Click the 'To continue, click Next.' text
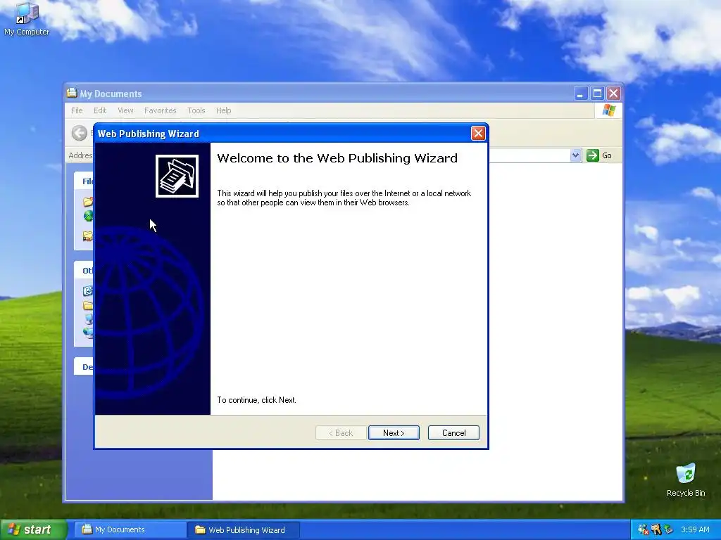The height and width of the screenshot is (540, 721). [x=256, y=400]
